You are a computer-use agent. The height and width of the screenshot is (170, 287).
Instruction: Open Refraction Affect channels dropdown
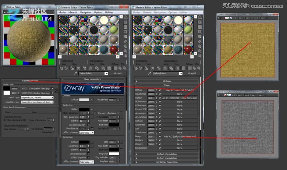[x=87, y=162]
